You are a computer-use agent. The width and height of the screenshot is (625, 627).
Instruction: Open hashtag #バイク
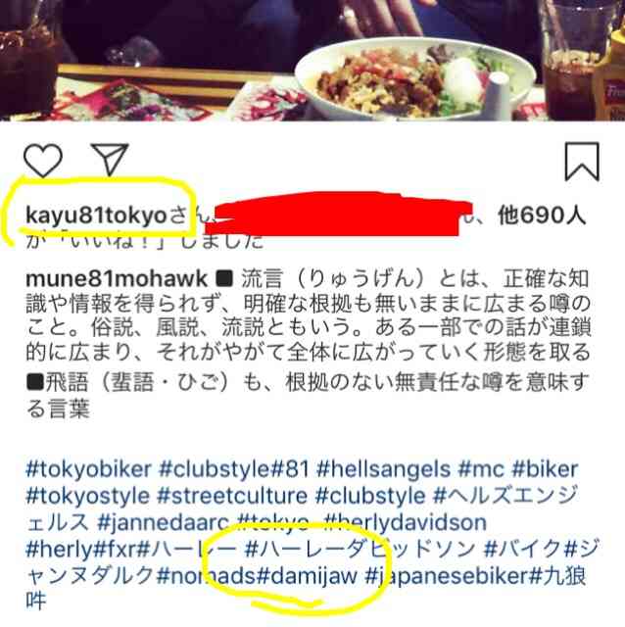[x=523, y=549]
